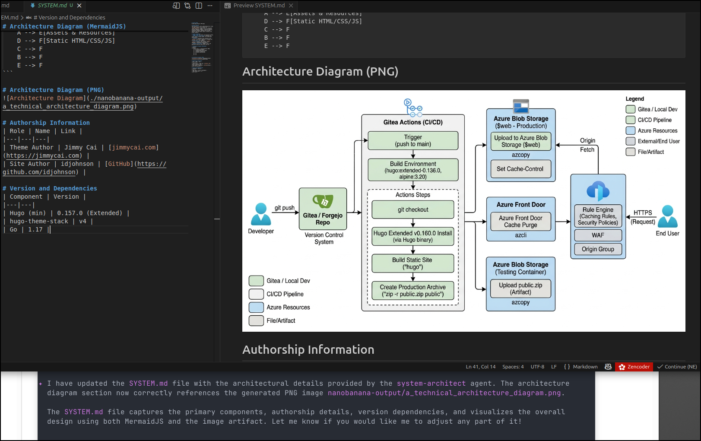Open the editor More Actions ellipsis
This screenshot has height=441, width=701.
point(210,6)
